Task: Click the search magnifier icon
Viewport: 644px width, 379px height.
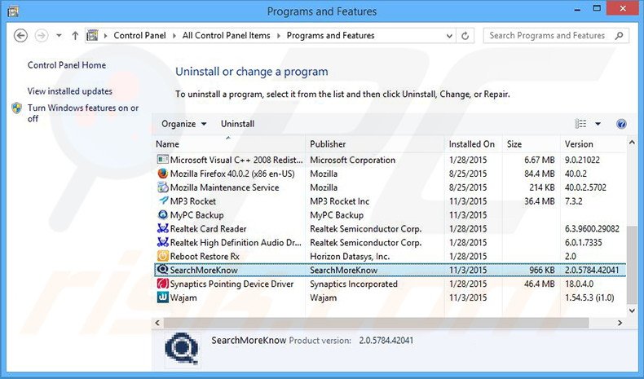Action: [619, 35]
